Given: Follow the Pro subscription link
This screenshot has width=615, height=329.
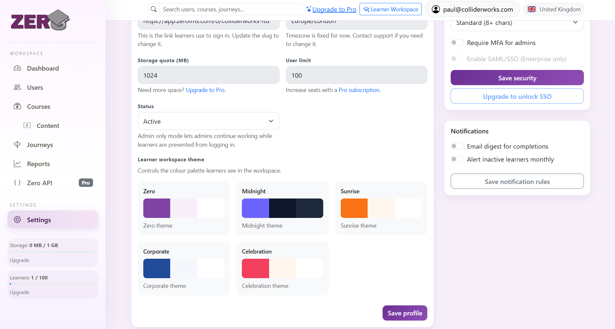Looking at the screenshot, I should click(359, 90).
